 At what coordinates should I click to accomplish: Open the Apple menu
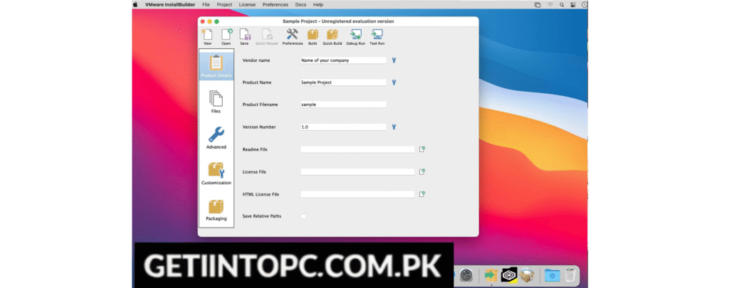(x=135, y=4)
